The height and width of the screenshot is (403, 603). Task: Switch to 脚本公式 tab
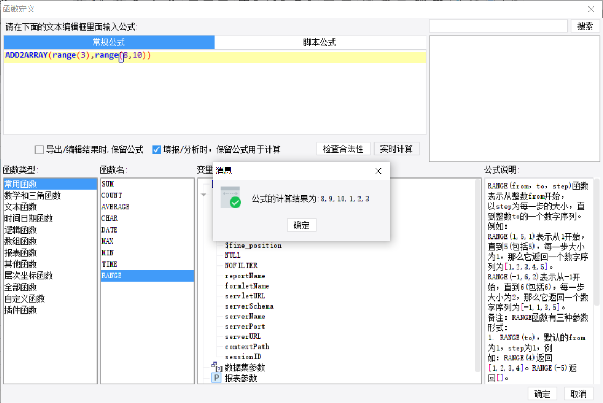click(x=320, y=42)
